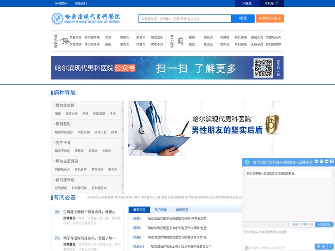Click the doctor banner image

pyautogui.click(x=206, y=128)
